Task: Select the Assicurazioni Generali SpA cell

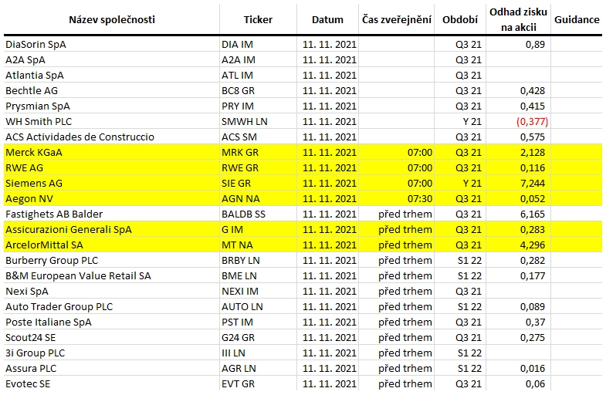Action: click(111, 230)
